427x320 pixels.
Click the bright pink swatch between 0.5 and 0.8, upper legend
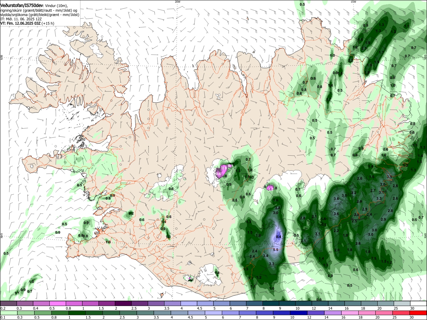pyautogui.click(x=57, y=303)
